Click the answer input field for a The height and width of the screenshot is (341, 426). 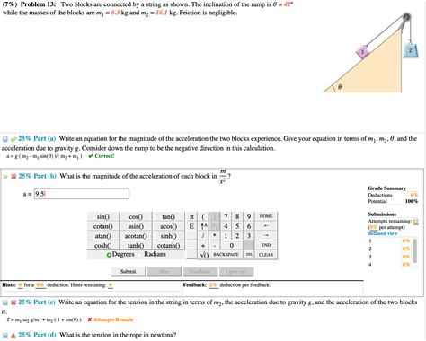click(x=82, y=194)
